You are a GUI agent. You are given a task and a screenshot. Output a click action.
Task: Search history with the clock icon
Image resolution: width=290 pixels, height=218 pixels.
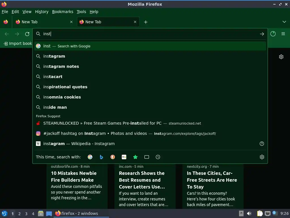point(158,157)
